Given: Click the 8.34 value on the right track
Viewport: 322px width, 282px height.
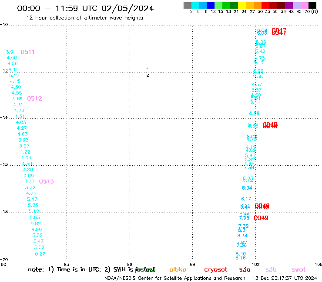Looking at the screenshot, I should (242, 236).
